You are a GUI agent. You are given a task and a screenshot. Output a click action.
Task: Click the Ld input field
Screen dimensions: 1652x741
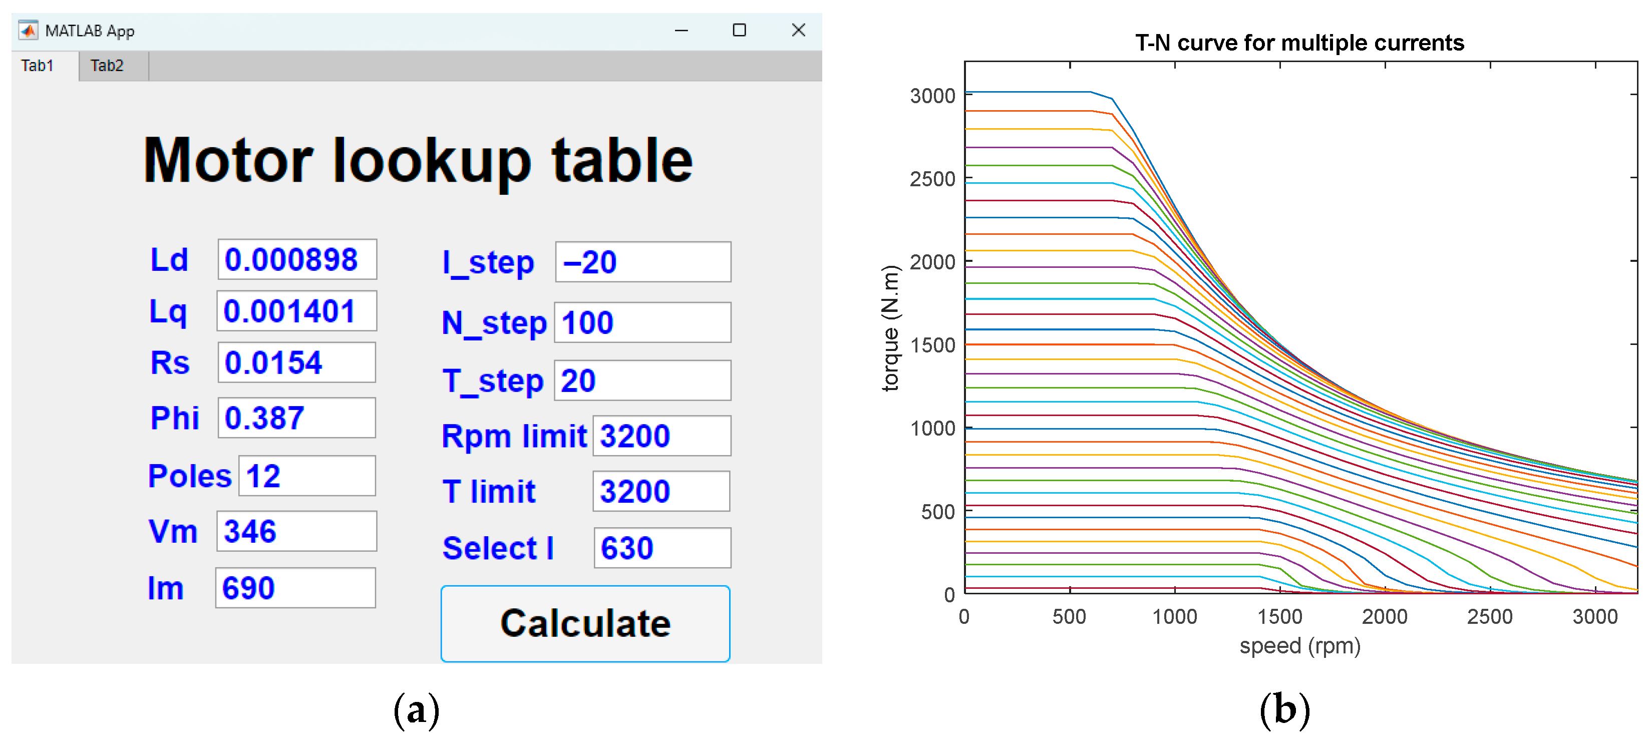coord(297,260)
